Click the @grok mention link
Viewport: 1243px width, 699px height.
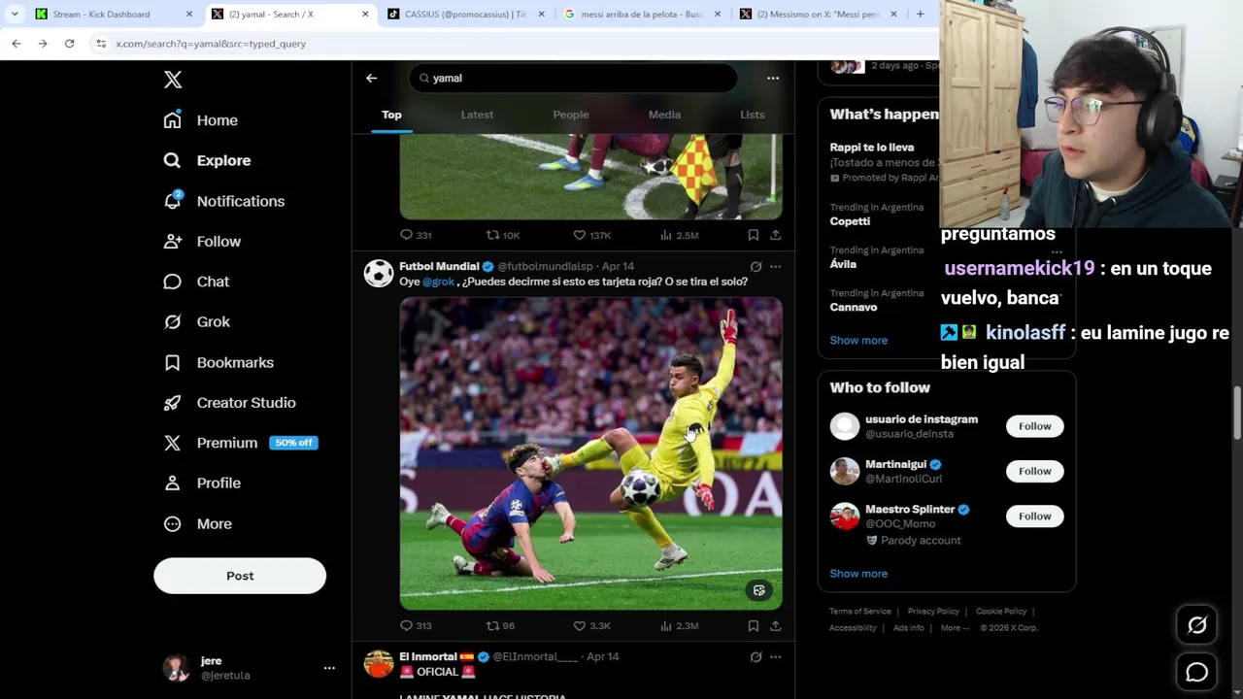coord(438,282)
